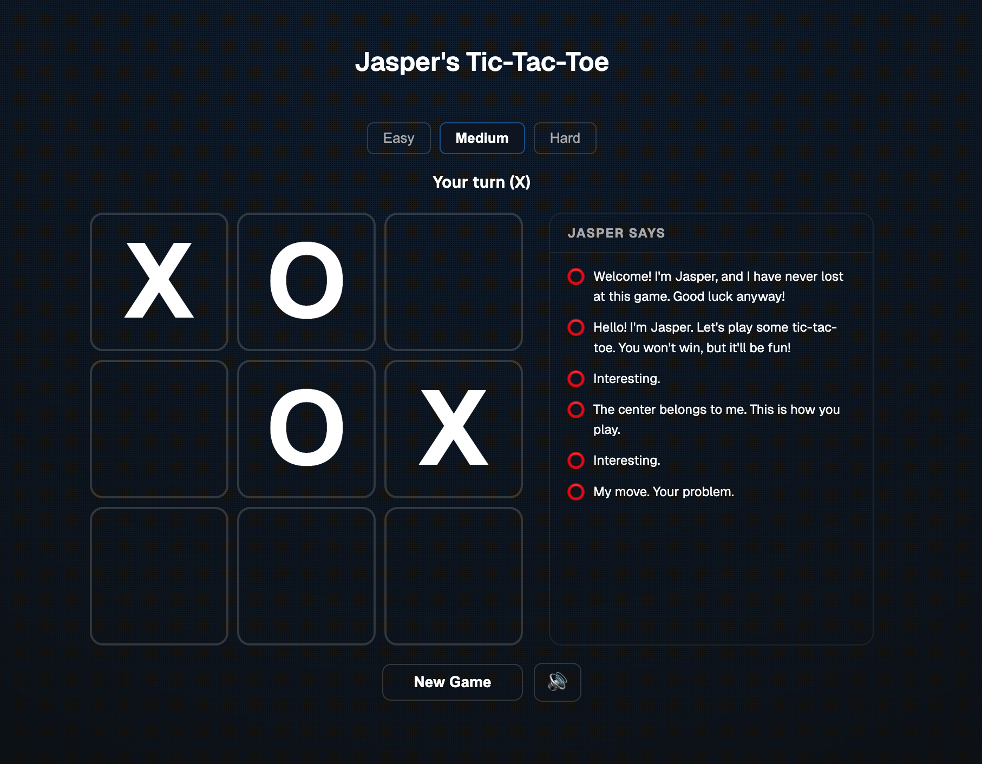The width and height of the screenshot is (982, 764).
Task: Select Medium difficulty
Action: point(482,138)
